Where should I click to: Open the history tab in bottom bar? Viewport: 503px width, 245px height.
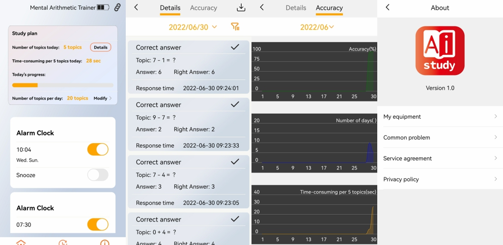pos(63,242)
